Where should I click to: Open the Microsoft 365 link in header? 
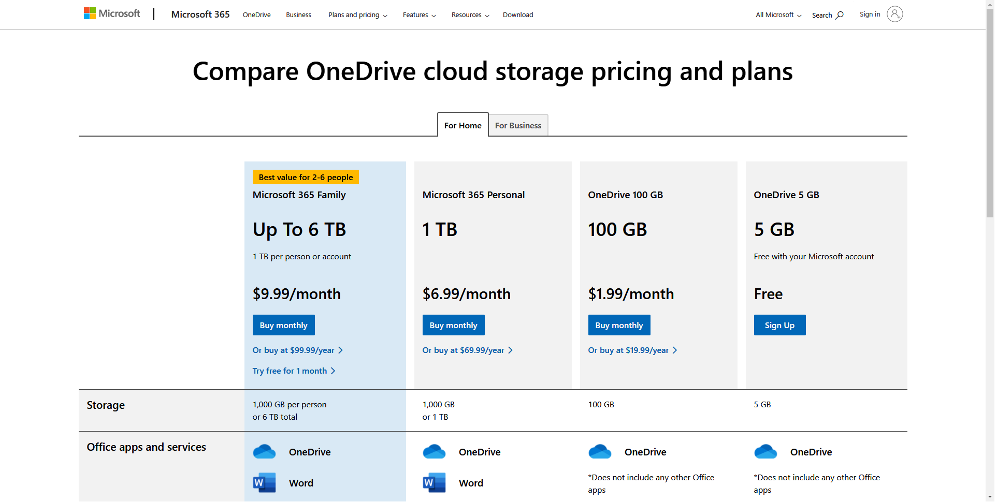click(x=200, y=14)
